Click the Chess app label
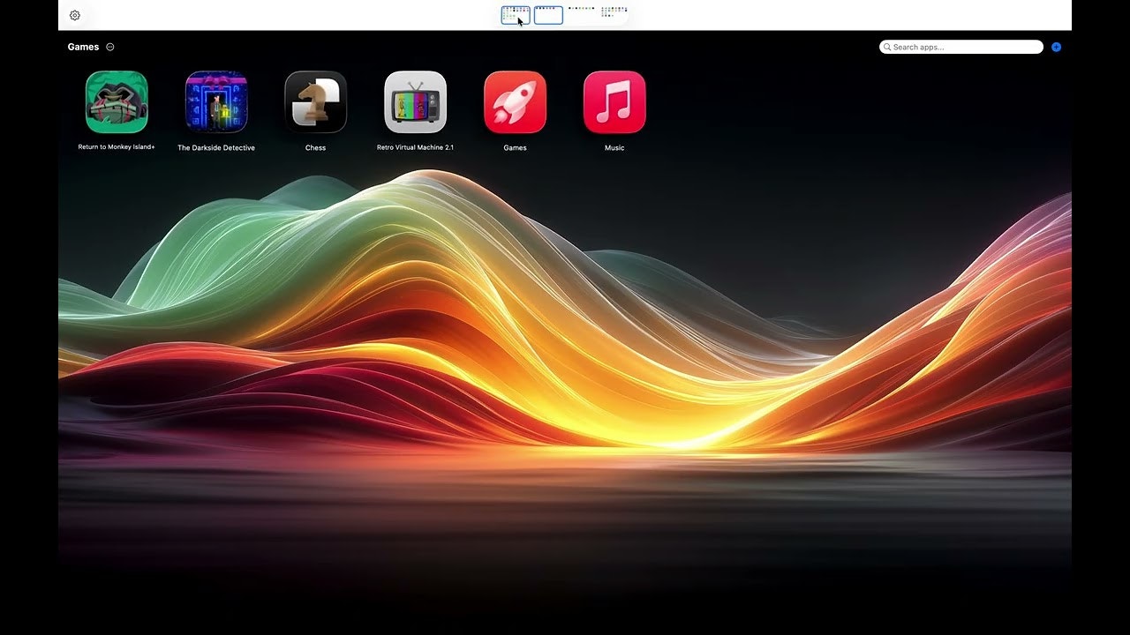1130x635 pixels. 315,147
